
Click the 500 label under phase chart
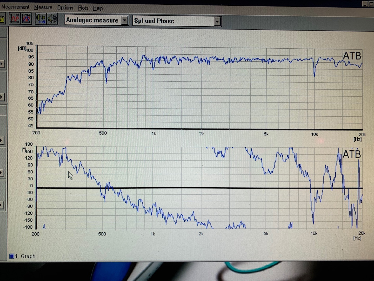[102, 234]
